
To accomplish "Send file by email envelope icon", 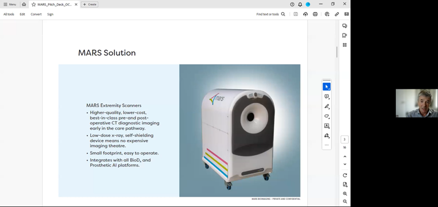I will 346,14.
